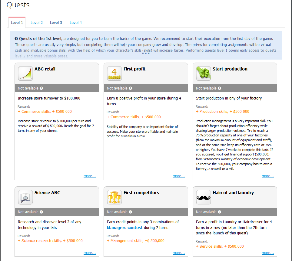This screenshot has width=292, height=261.
Task: Open the Level 4 tab
Action: coord(76,22)
